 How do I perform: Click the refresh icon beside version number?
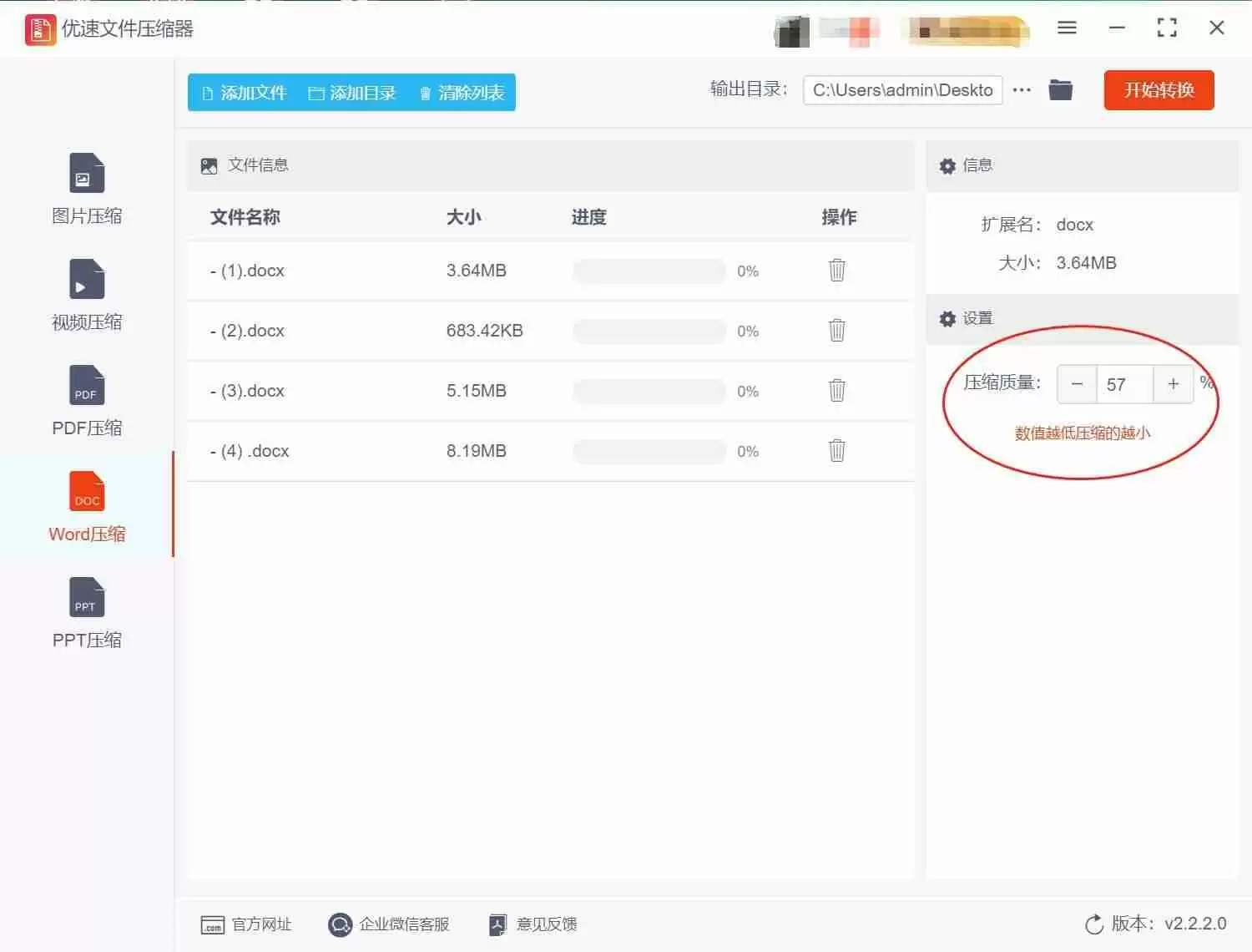(x=1094, y=924)
